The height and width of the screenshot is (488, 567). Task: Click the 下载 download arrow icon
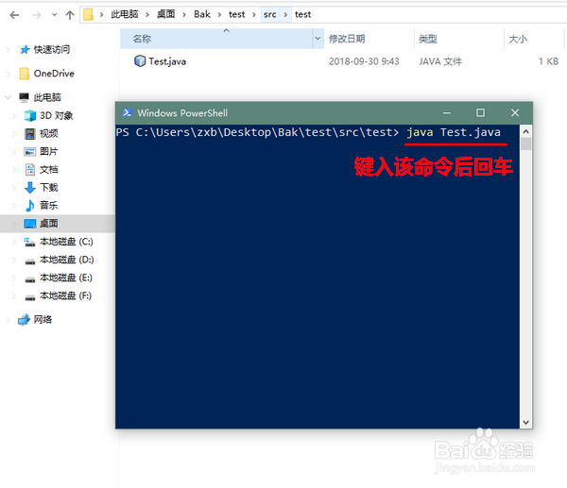(29, 188)
